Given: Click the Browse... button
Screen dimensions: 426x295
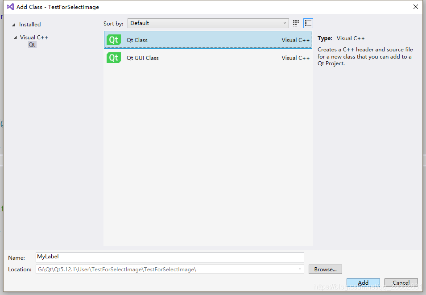Looking at the screenshot, I should 325,270.
